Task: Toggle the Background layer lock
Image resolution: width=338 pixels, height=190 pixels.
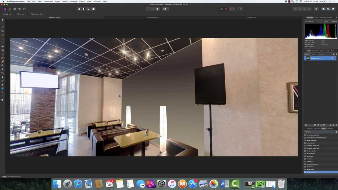Action: [332, 58]
